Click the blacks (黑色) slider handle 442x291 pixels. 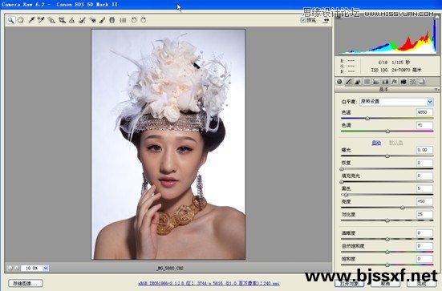pyautogui.click(x=347, y=195)
